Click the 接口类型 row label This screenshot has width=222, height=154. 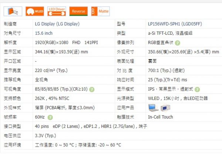click(12, 126)
